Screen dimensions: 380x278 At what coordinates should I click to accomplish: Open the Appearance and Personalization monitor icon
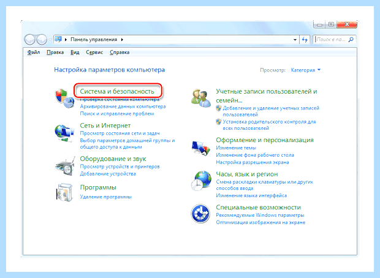[200, 148]
